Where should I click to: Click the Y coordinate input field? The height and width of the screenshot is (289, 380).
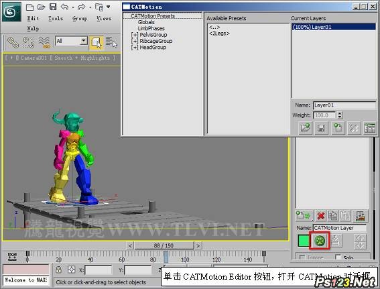(x=137, y=270)
